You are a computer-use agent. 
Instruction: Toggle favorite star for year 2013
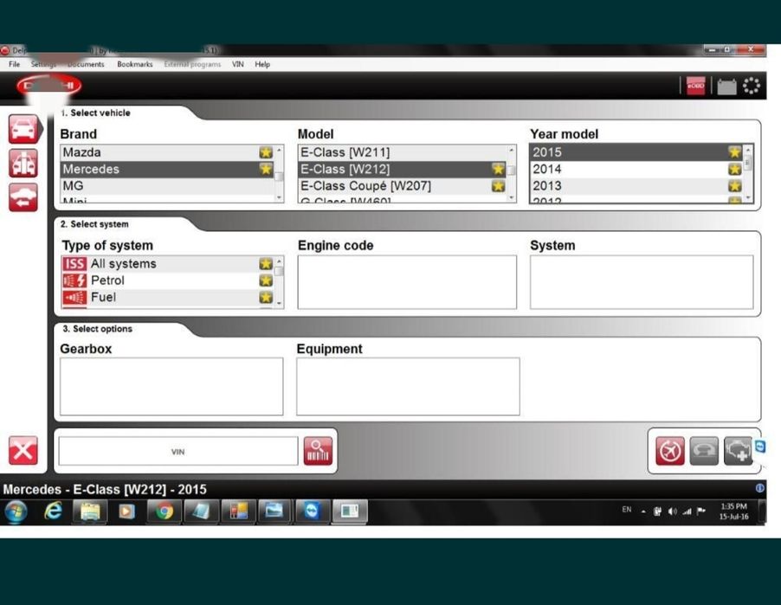[x=735, y=186]
